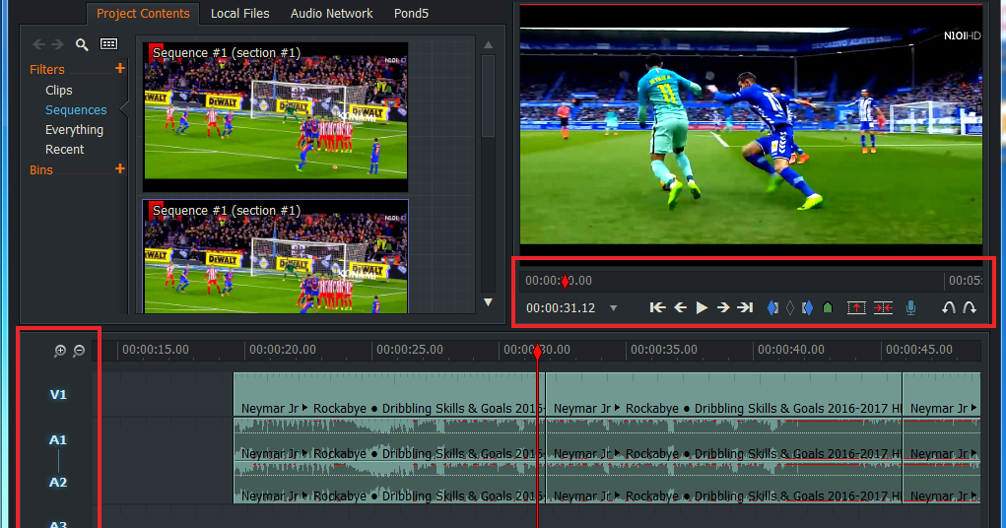Viewport: 1006px width, 528px height.
Task: Show the Clips filter
Action: coord(59,91)
